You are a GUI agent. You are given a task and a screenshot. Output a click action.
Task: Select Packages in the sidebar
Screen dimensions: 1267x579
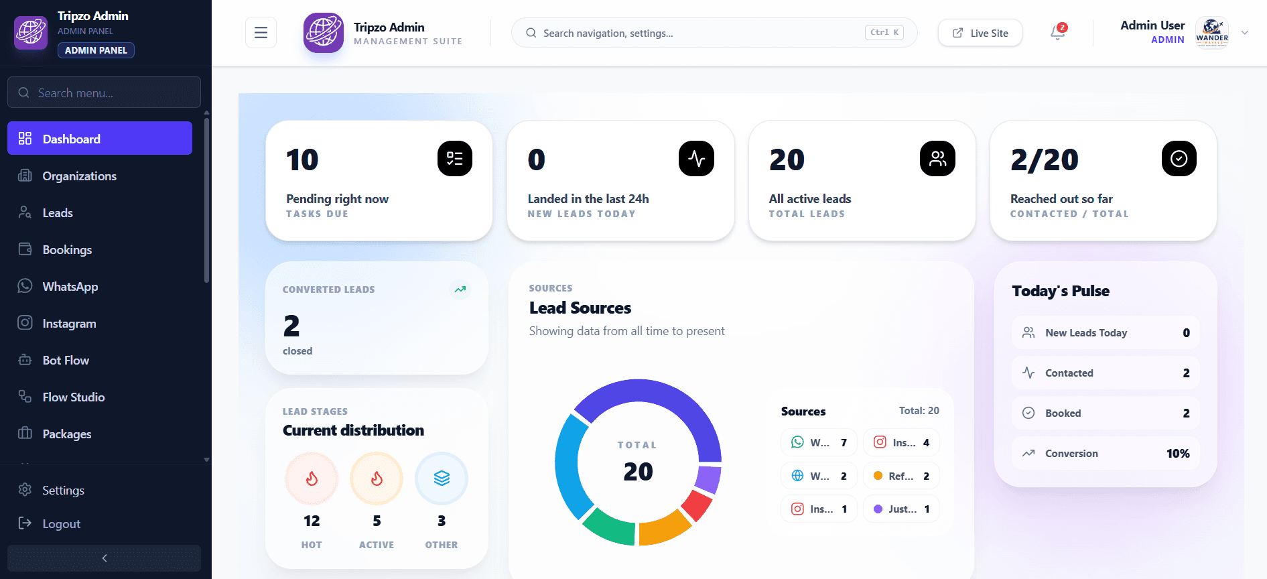[100, 434]
